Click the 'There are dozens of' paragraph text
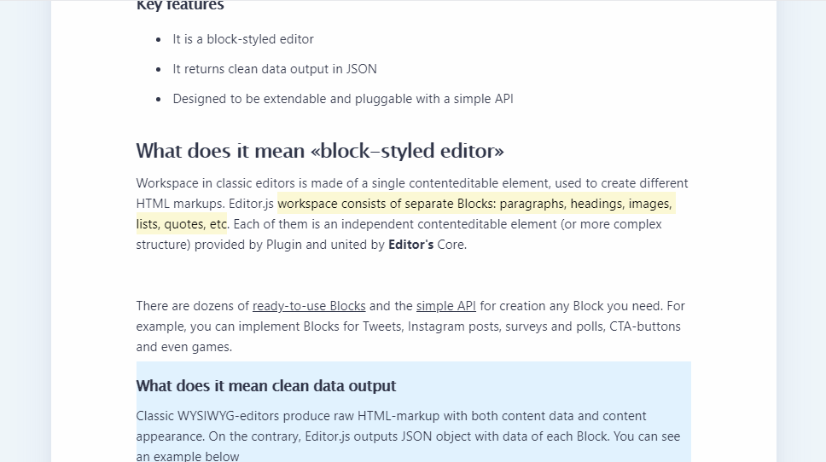 pyautogui.click(x=192, y=306)
